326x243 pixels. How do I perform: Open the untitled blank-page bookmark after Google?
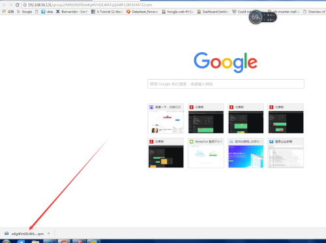37,12
